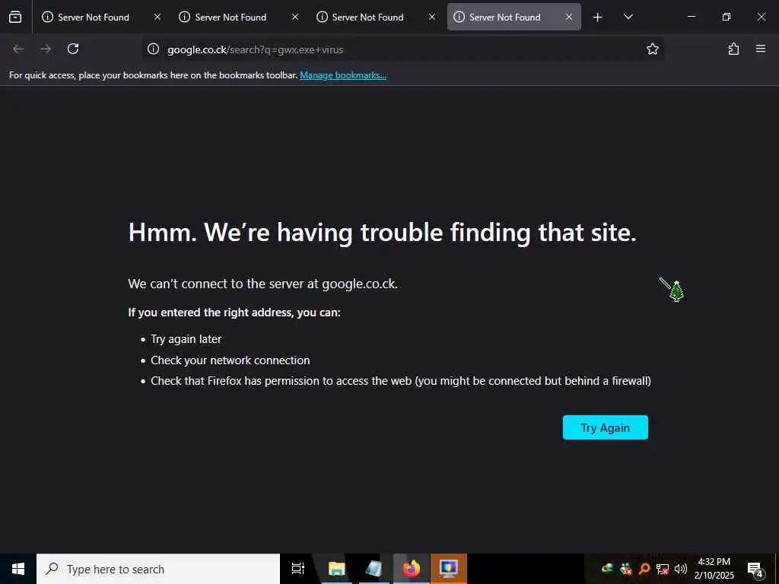
Task: Focus the "Type here to search" taskbar box
Action: tap(158, 569)
